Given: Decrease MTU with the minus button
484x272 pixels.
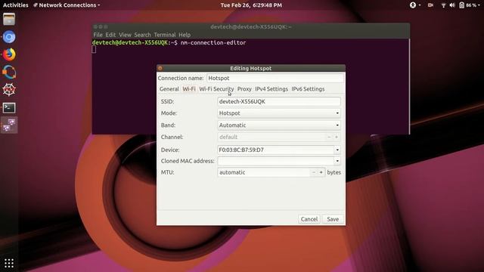Looking at the screenshot, I should point(314,172).
